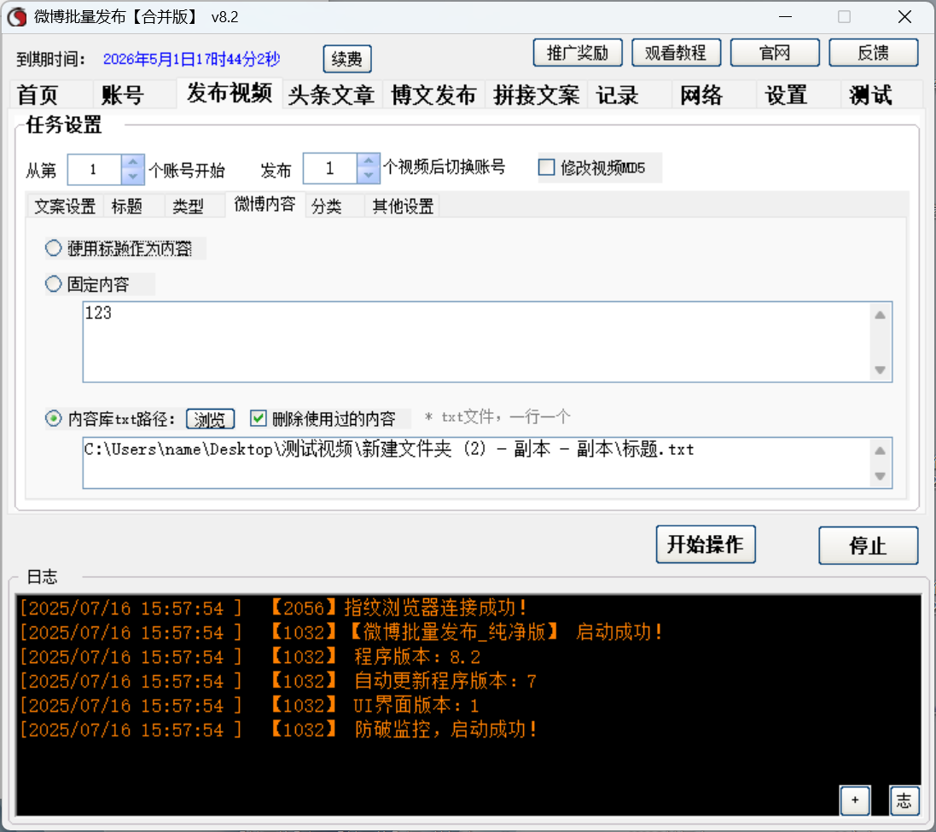Click into the fixed content text box
936x832 pixels.
476,342
